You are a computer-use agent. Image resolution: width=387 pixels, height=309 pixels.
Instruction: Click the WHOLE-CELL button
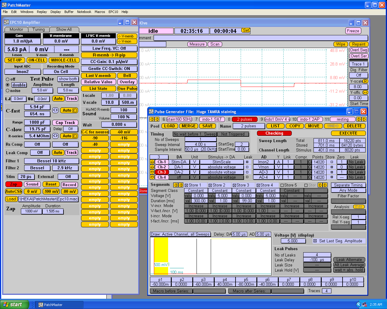click(x=64, y=60)
